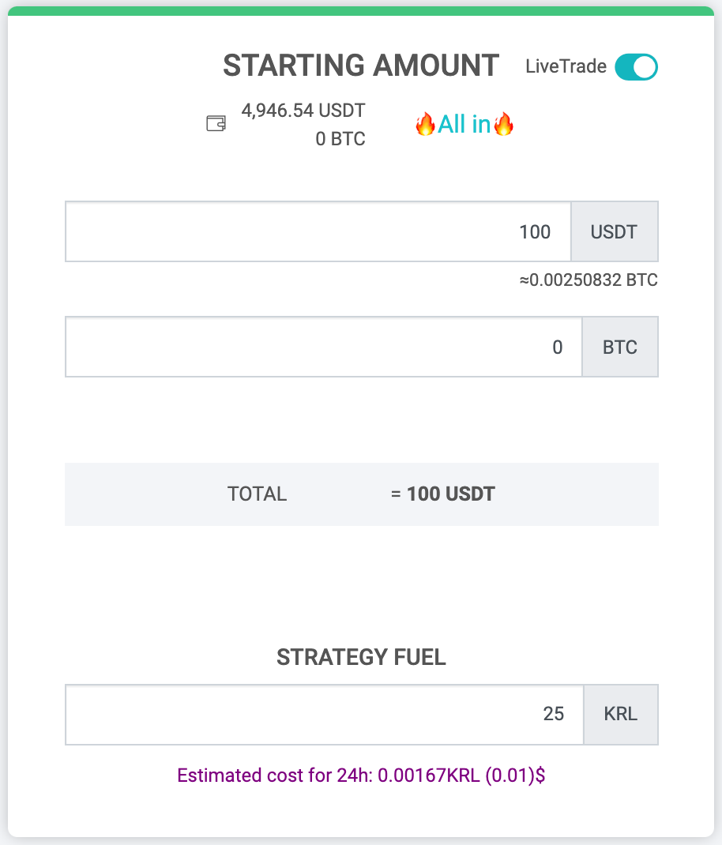The height and width of the screenshot is (845, 722).
Task: Click the LiveTrade label text
Action: tap(566, 66)
